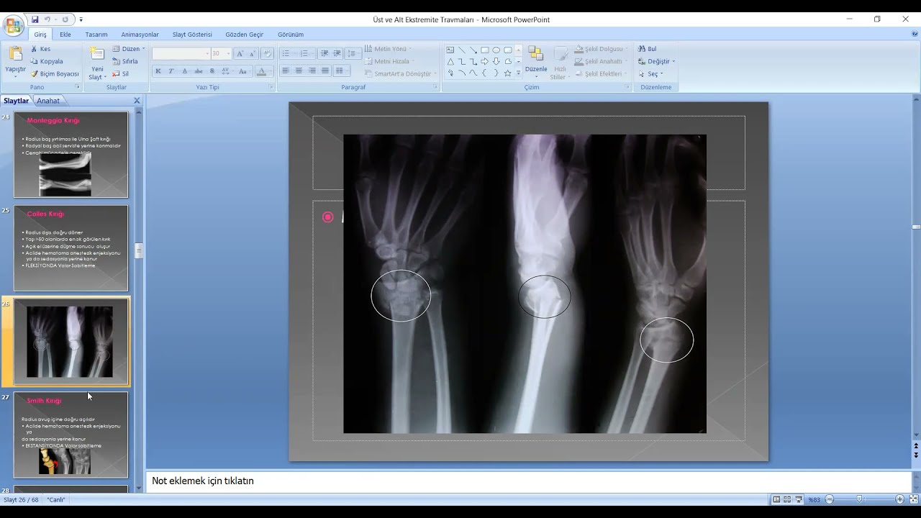Open the Görünüm tab
This screenshot has height=518, width=921.
coord(291,35)
